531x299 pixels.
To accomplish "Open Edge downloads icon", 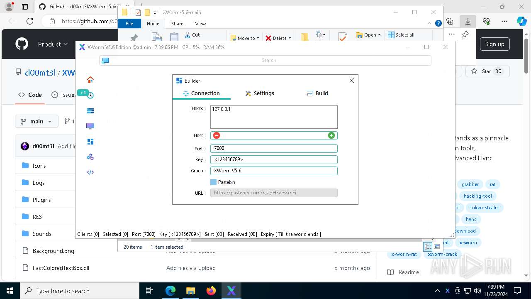I will [468, 21].
